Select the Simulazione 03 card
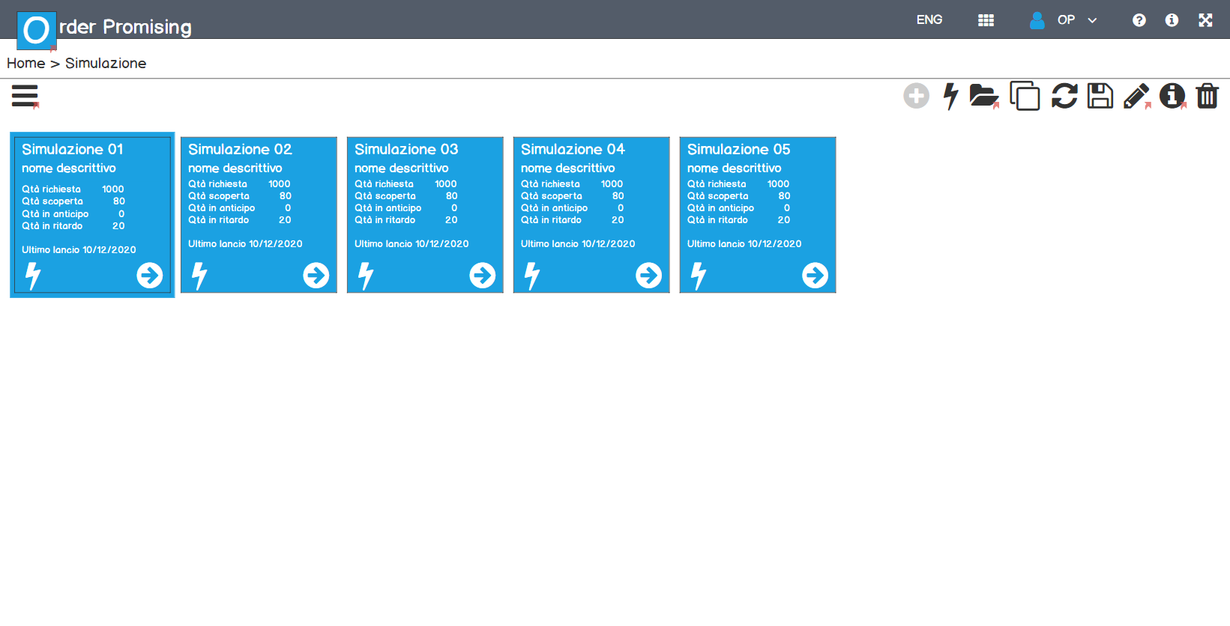The width and height of the screenshot is (1230, 626). coord(425,215)
